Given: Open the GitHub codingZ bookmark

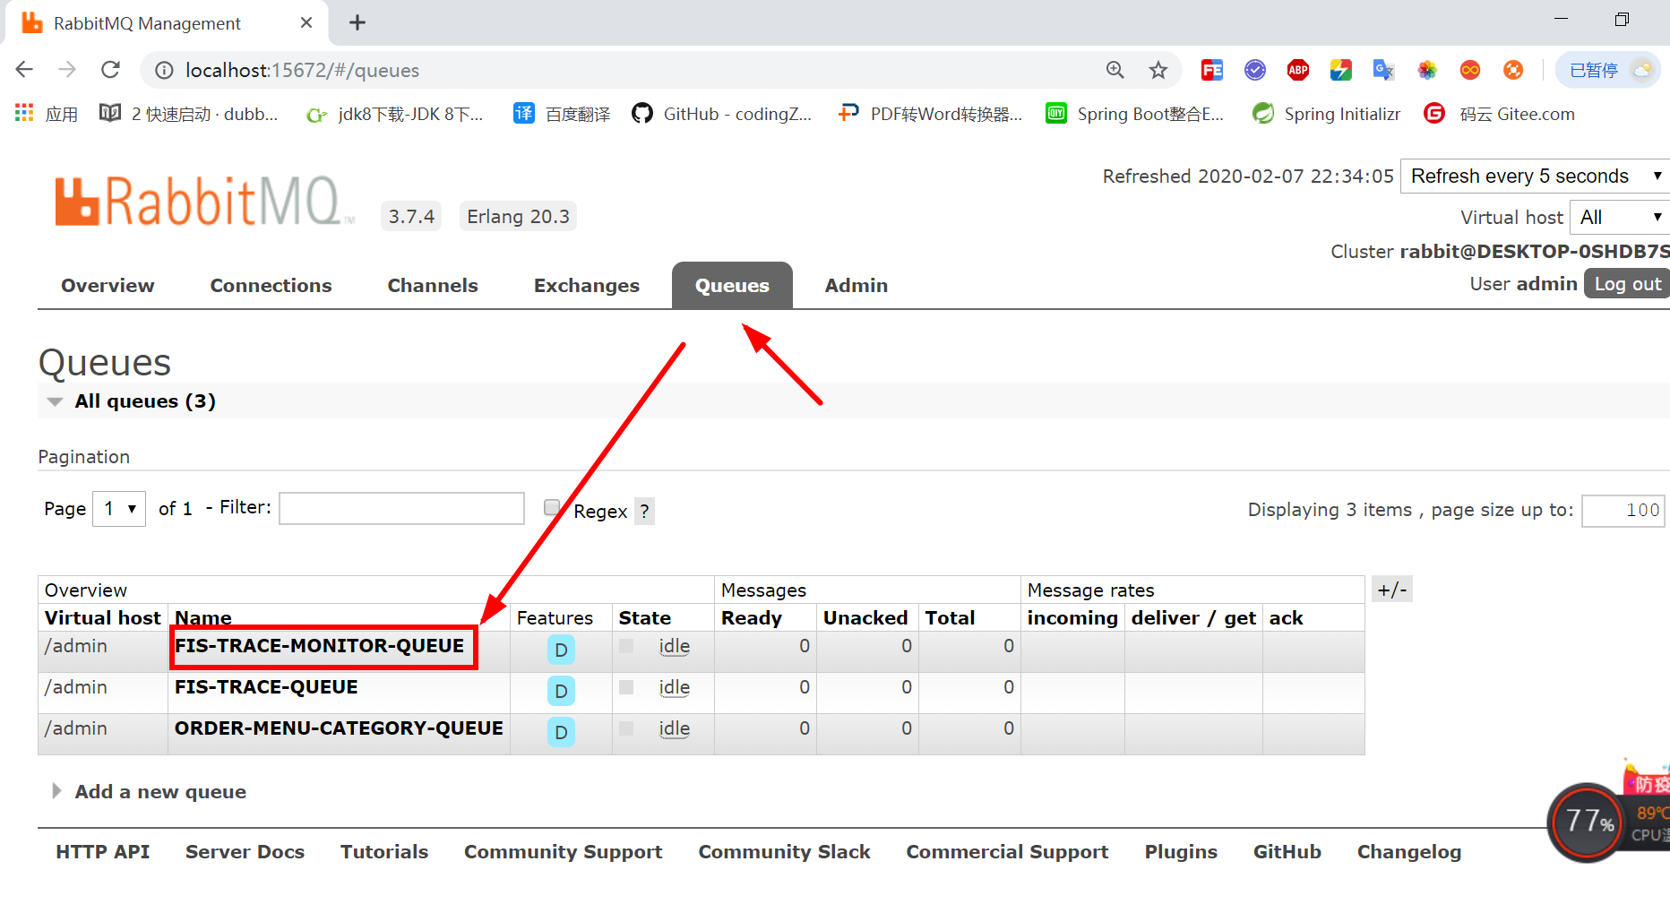Looking at the screenshot, I should coord(722,114).
